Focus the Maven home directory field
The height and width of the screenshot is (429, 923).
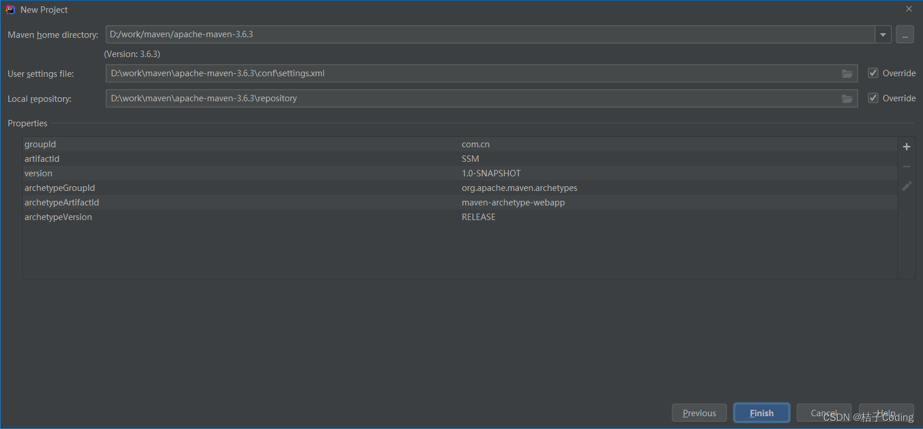[490, 34]
